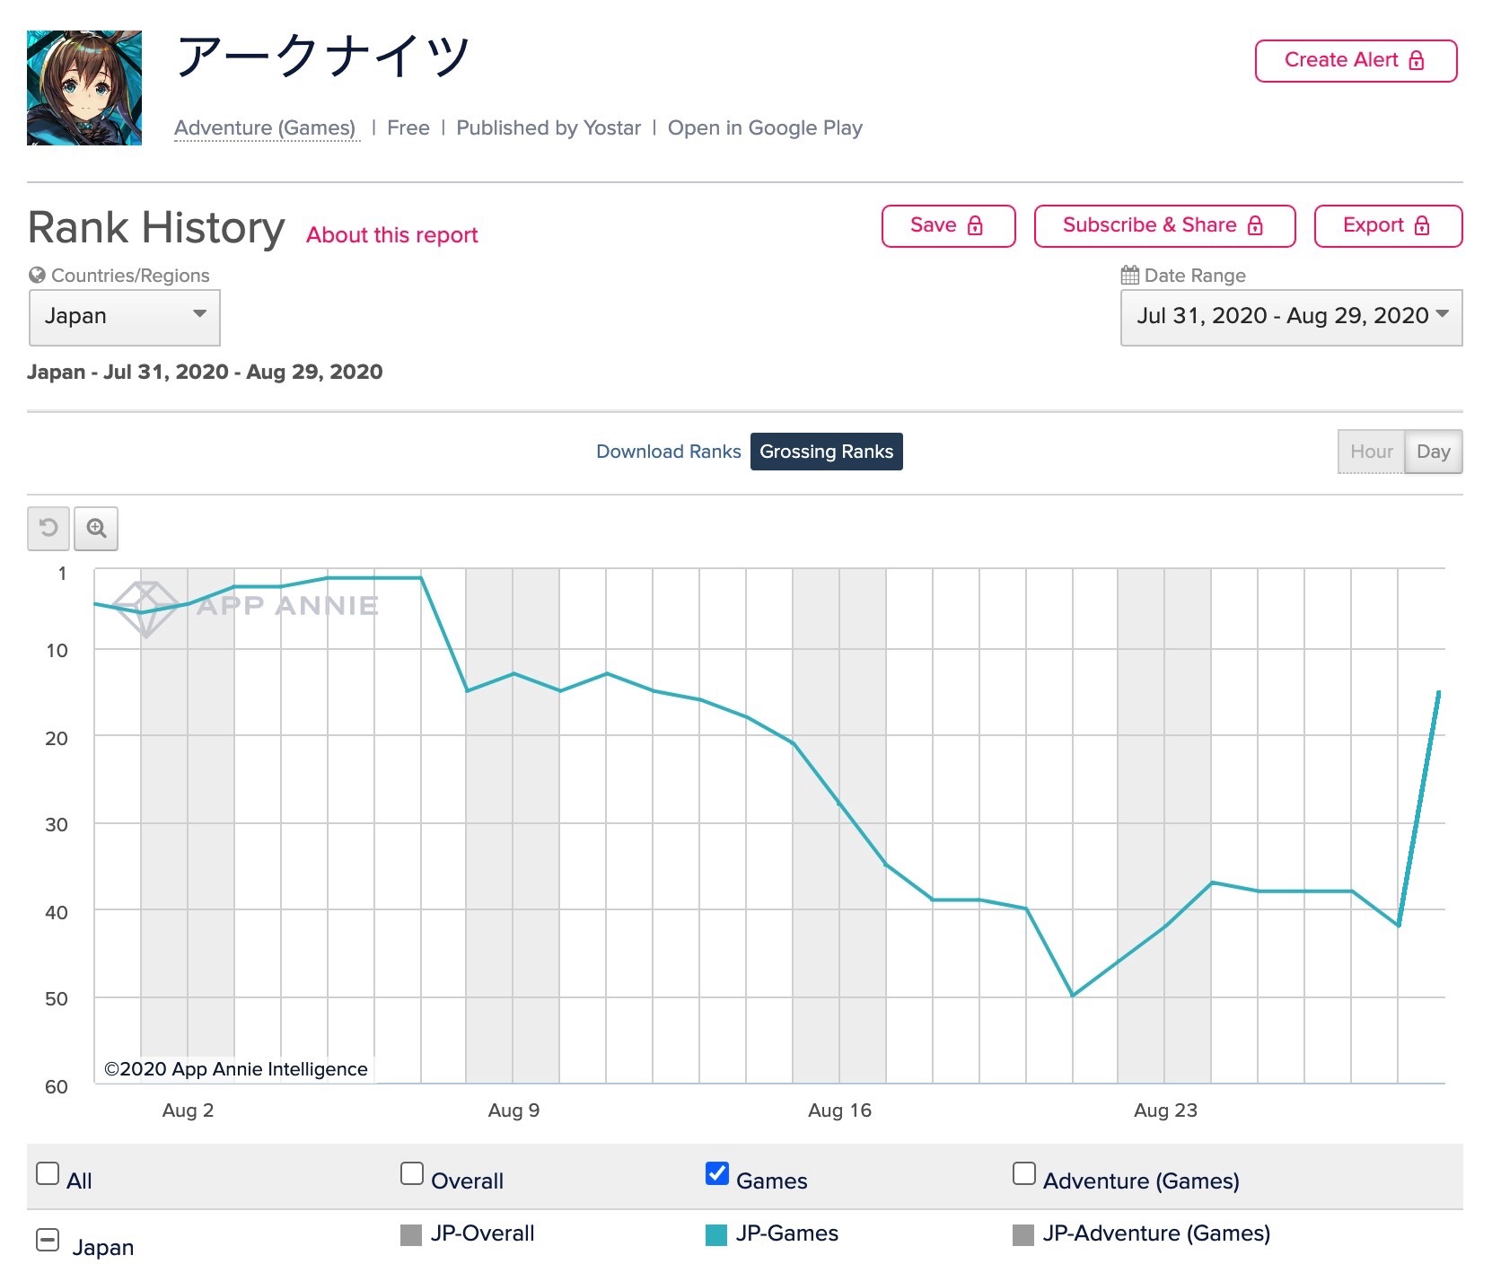Click the Aug 16 axis label

(x=839, y=1110)
